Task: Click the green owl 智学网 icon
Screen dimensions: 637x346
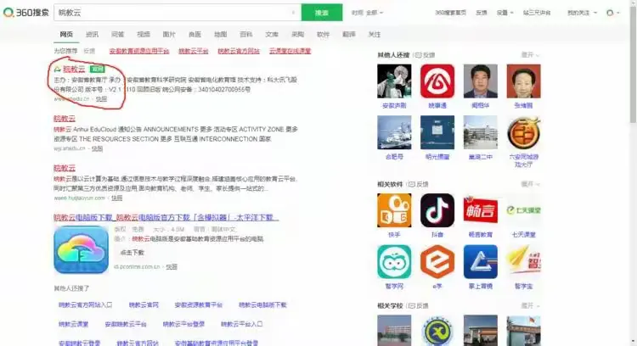Action: [x=394, y=262]
